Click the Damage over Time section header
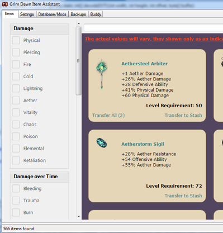 click(x=40, y=177)
